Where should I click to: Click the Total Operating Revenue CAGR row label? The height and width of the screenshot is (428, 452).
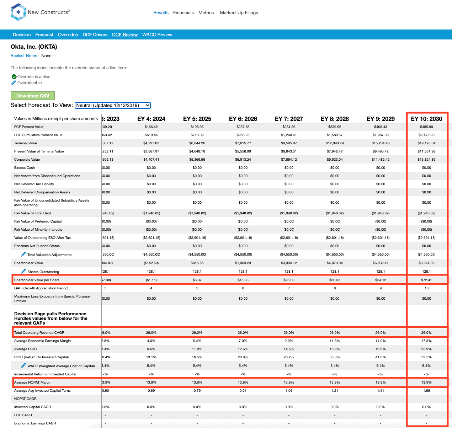click(x=39, y=333)
